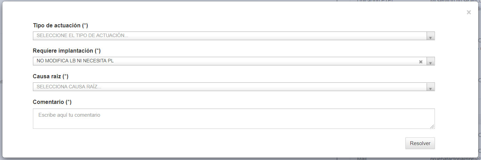Viewport: 481px width, 160px height.
Task: Clear the 'NO MODIFICA LB' selection with x
Action: click(x=421, y=62)
